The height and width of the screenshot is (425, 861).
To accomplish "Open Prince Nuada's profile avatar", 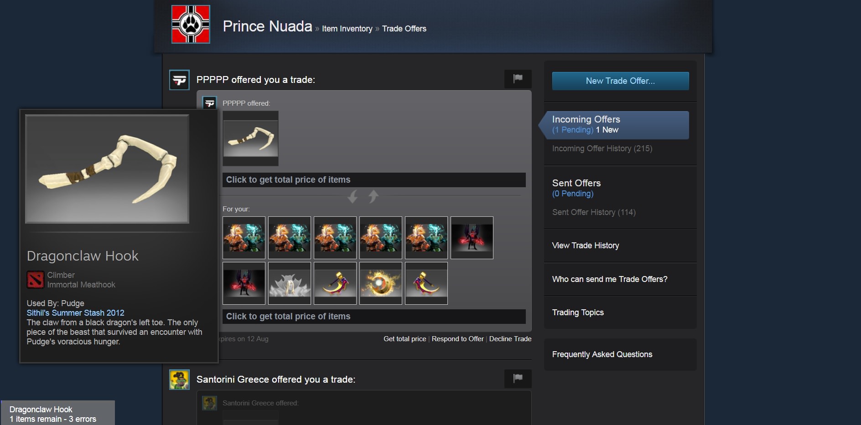I will click(191, 24).
